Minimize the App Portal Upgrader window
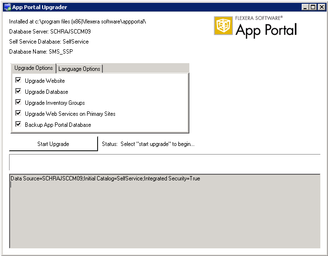Viewport: 328px width, 256px height. (x=305, y=7)
